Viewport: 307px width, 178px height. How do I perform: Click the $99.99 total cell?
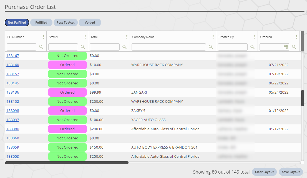[95, 92]
